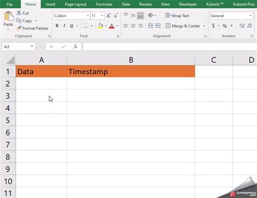Switch to Review tab
Screen dimensions: 257x198
coord(145,4)
